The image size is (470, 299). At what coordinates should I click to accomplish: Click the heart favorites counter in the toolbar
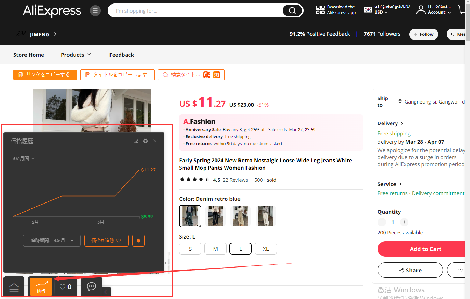(65, 287)
